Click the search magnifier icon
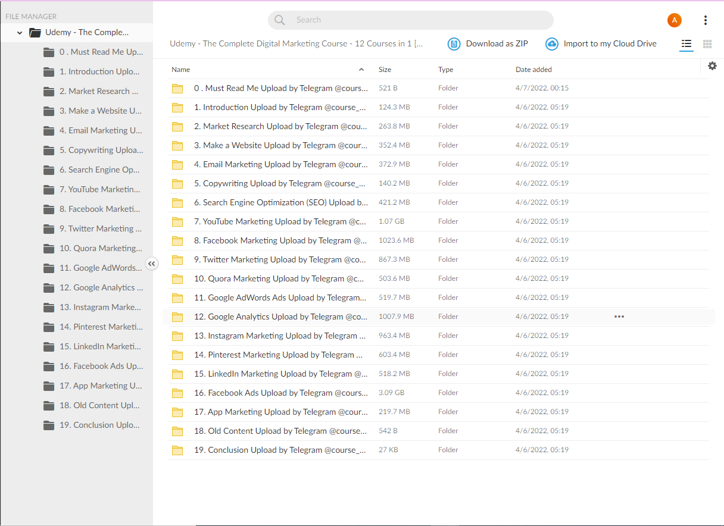 (x=280, y=20)
